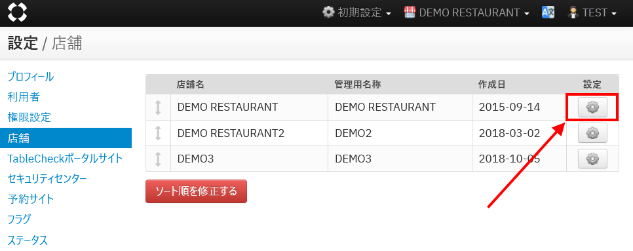Go to 利用者 in the sidebar

coord(24,97)
